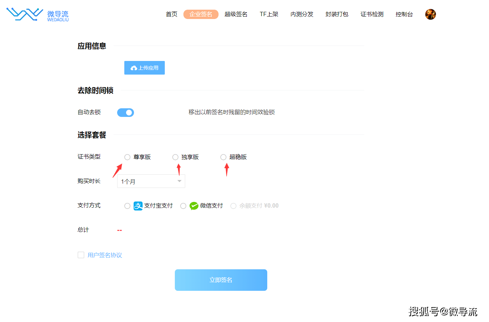Screen dimensions: 489x322
Task: Click the Alipay logo icon
Action: coord(138,206)
